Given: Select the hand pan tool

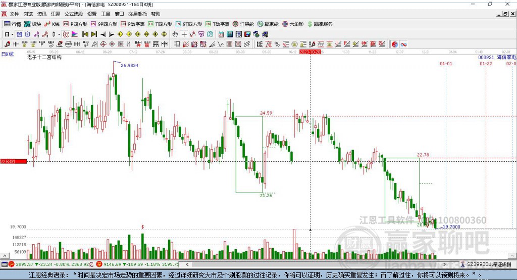Looking at the screenshot, I should pos(175,34).
